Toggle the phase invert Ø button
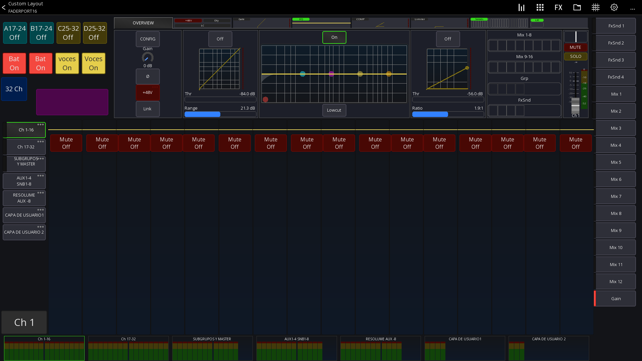The height and width of the screenshot is (361, 642). click(x=148, y=77)
